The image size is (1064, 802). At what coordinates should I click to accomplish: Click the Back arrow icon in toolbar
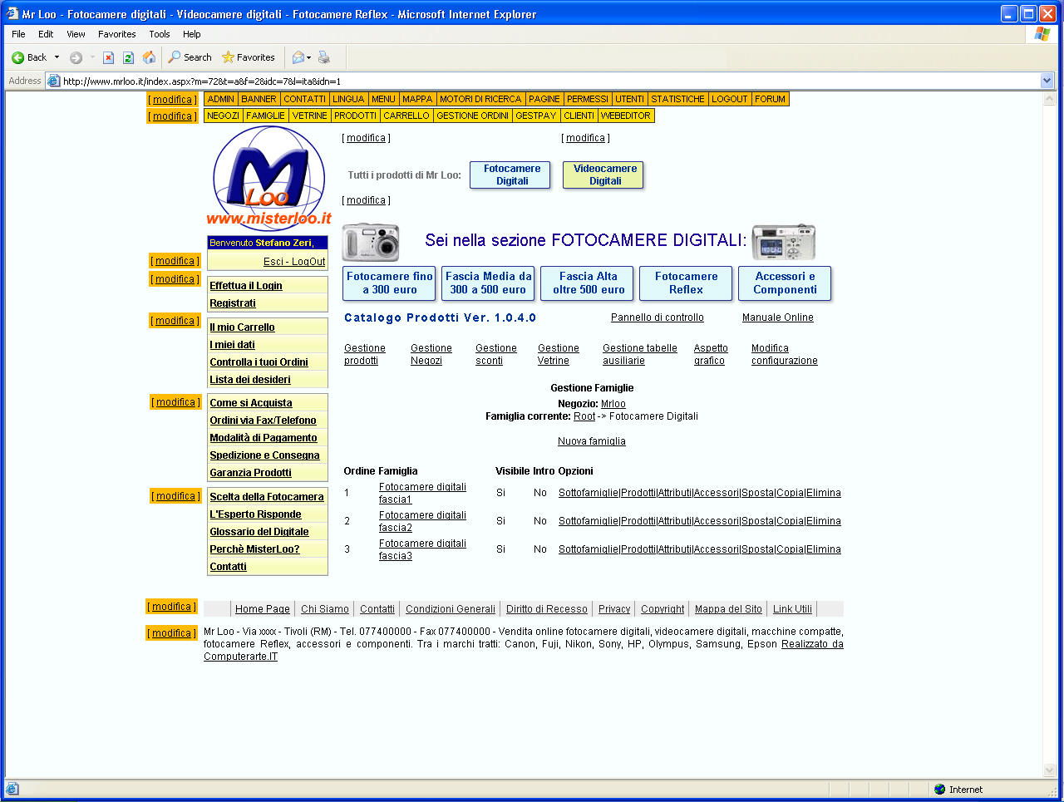pyautogui.click(x=17, y=57)
